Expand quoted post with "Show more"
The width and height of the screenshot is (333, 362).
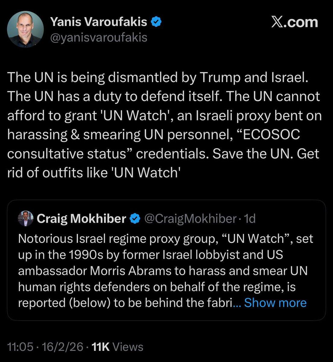point(275,303)
